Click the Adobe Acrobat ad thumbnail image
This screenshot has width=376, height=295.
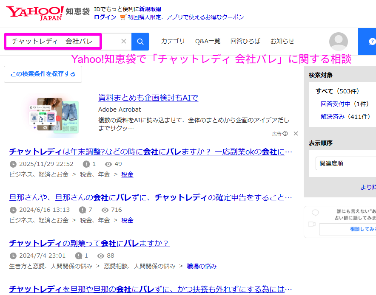(x=53, y=115)
